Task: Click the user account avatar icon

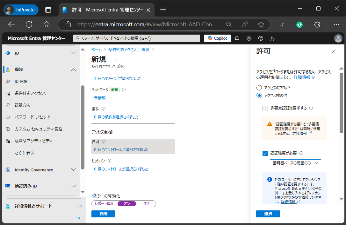Action: (x=338, y=38)
